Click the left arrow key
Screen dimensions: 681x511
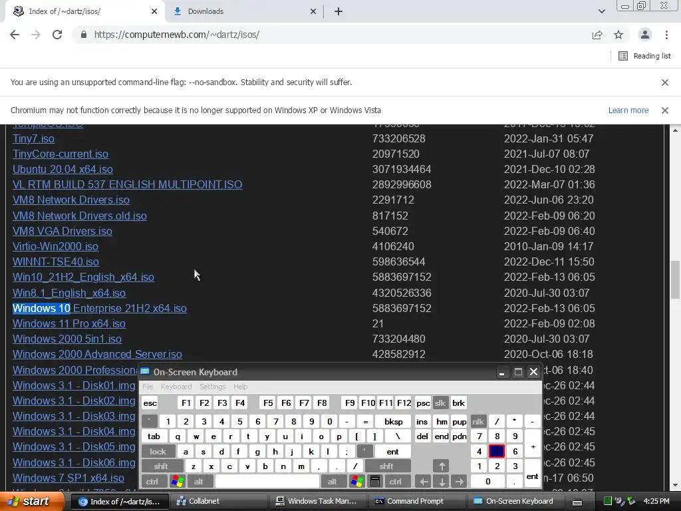pos(424,482)
